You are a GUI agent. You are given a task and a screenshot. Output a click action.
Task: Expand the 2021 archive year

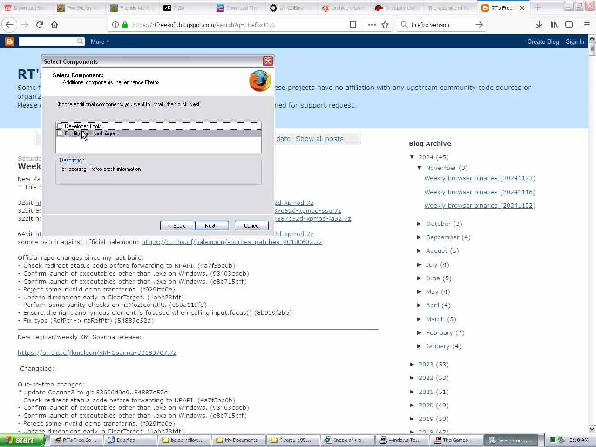point(412,392)
